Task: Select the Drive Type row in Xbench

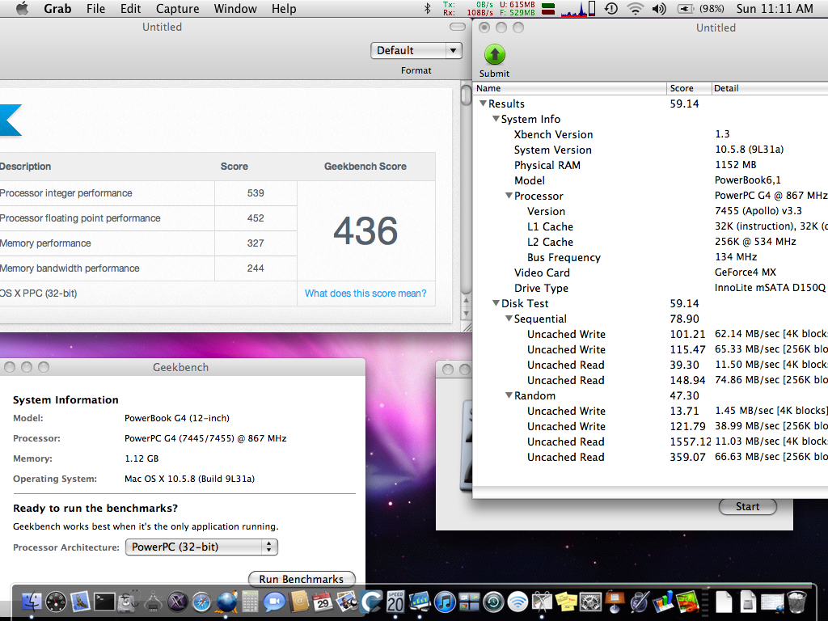Action: click(651, 288)
